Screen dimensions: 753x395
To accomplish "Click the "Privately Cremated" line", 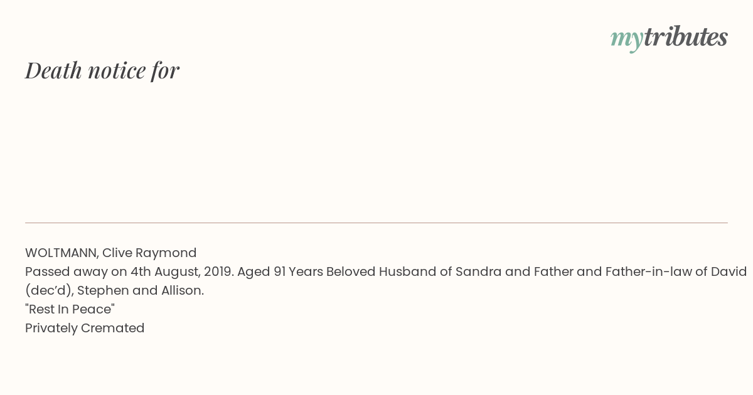I will pos(85,328).
